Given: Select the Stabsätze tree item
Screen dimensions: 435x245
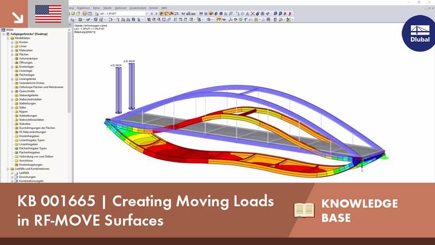Looking at the screenshot, I should tap(25, 124).
